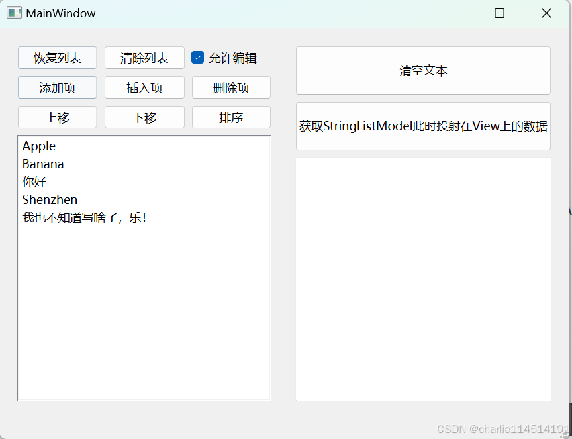The width and height of the screenshot is (572, 439).
Task: Clear the list with 清除列表
Action: click(144, 58)
